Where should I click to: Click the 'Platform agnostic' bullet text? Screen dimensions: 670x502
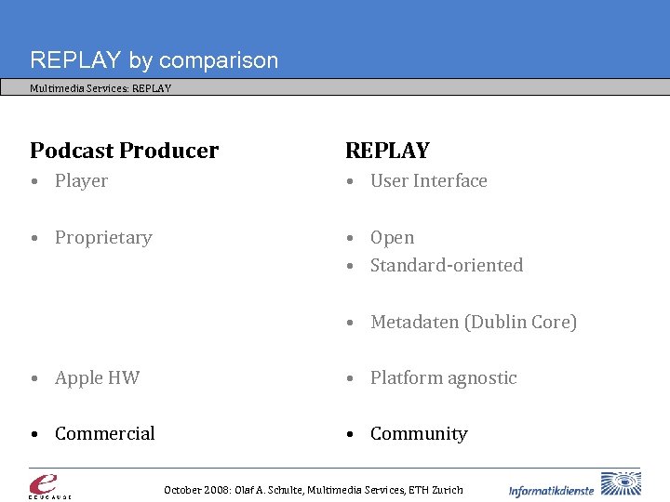pyautogui.click(x=444, y=378)
